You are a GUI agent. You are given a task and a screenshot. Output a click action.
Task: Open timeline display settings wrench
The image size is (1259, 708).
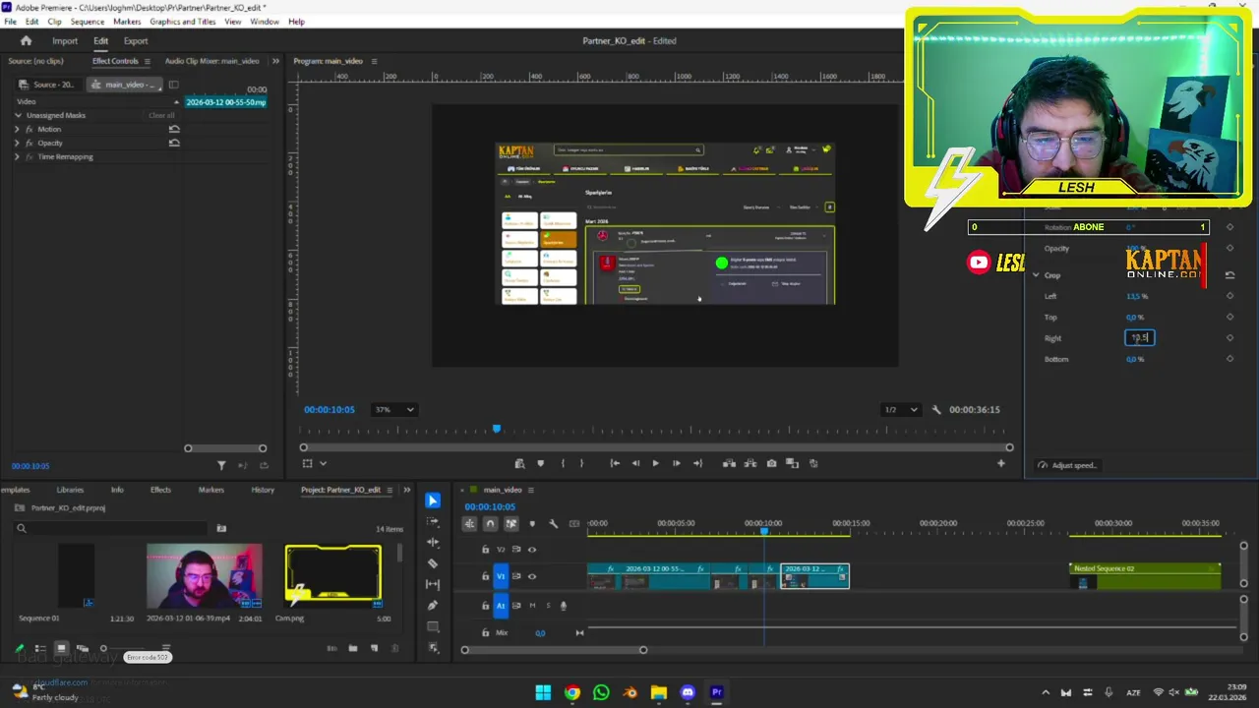(x=553, y=524)
